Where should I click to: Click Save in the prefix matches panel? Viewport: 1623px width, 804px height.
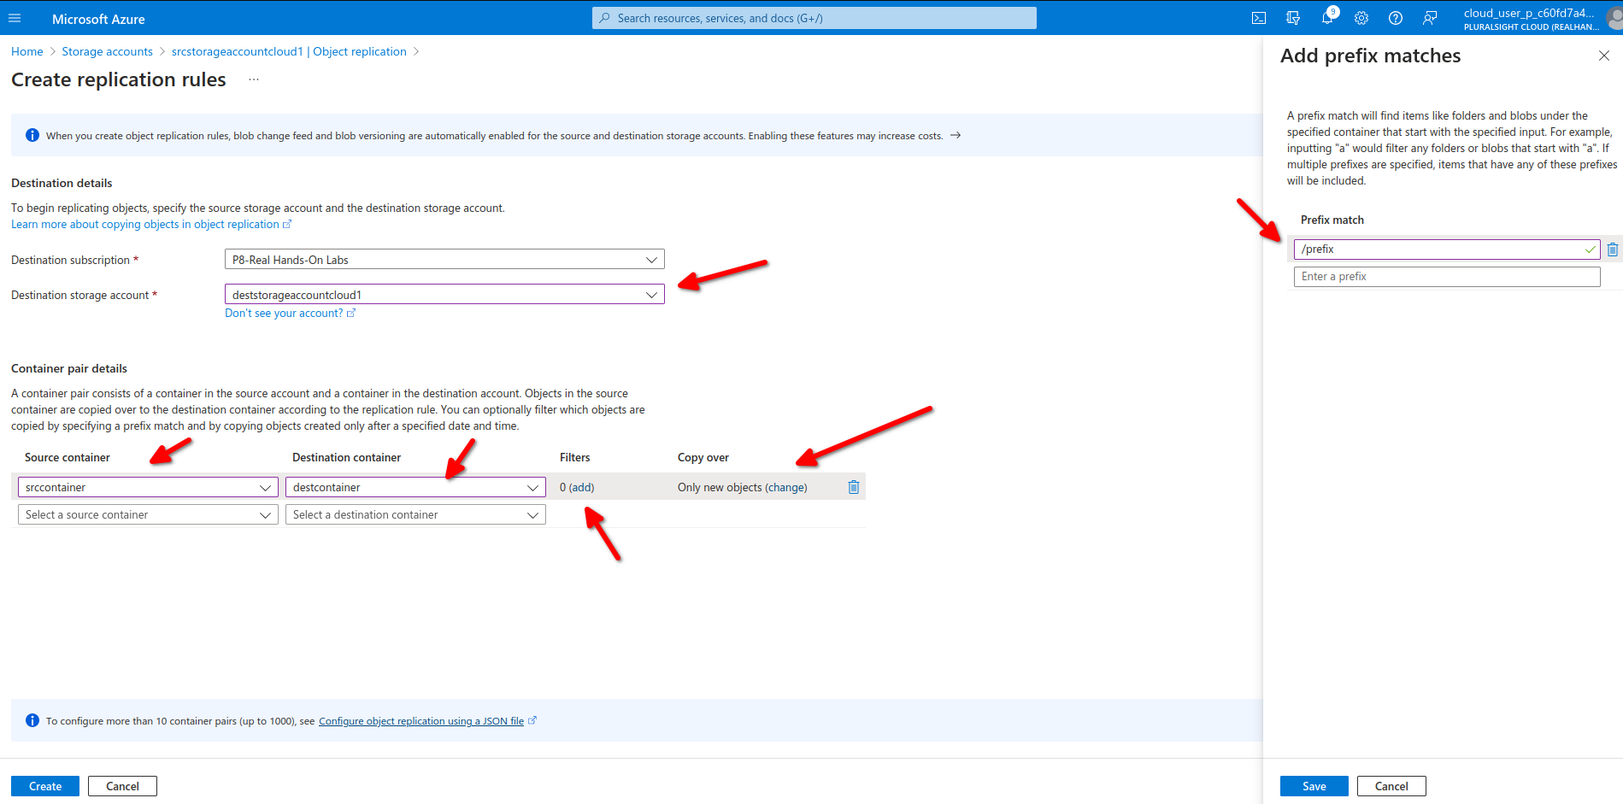[x=1314, y=786]
